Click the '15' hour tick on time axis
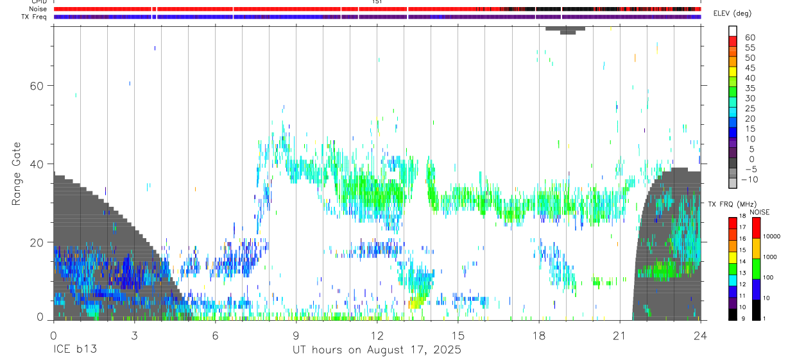Image resolution: width=788 pixels, height=363 pixels. pyautogui.click(x=458, y=335)
